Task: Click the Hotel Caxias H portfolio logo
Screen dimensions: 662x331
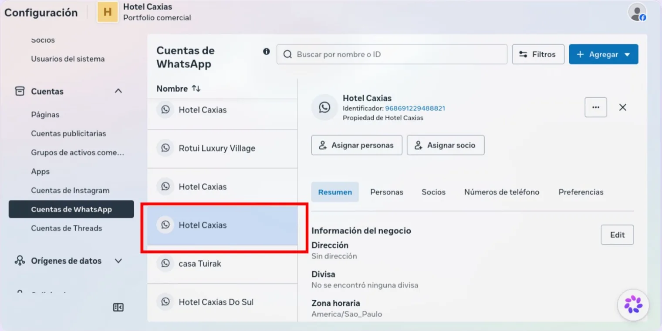Action: pos(108,12)
